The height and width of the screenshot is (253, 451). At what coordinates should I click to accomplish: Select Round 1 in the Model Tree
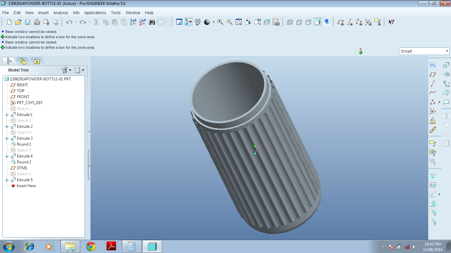24,144
